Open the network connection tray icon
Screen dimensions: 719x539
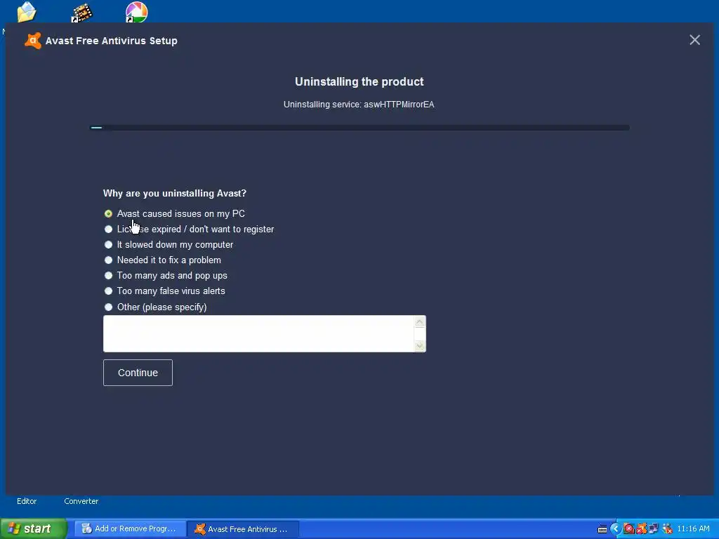pyautogui.click(x=654, y=529)
